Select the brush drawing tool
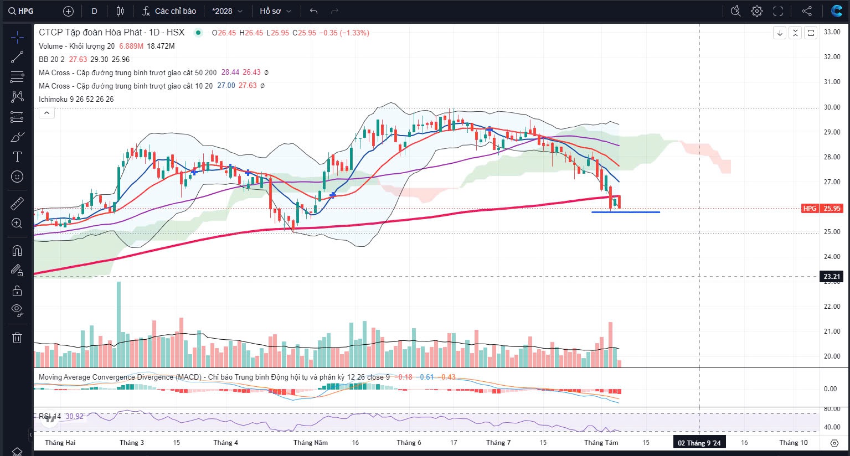The height and width of the screenshot is (456, 850). [17, 137]
